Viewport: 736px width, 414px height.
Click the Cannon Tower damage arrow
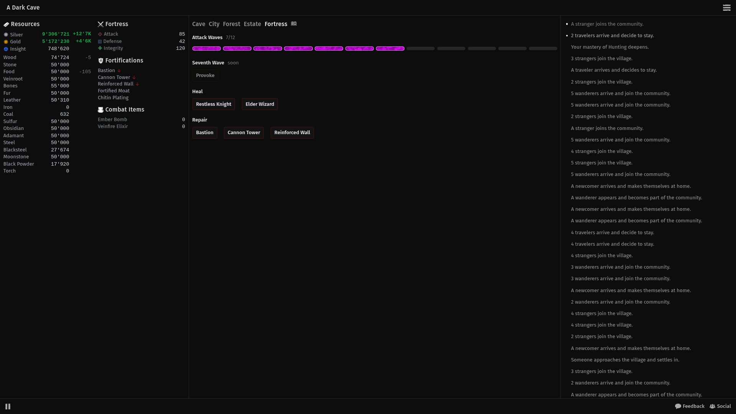[134, 77]
